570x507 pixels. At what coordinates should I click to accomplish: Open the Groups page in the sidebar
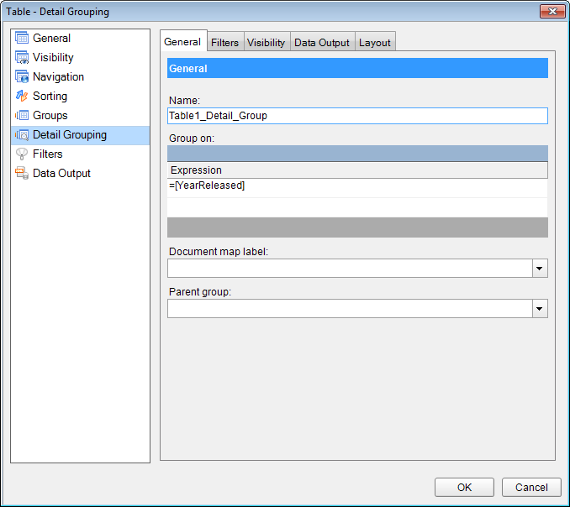(x=81, y=115)
